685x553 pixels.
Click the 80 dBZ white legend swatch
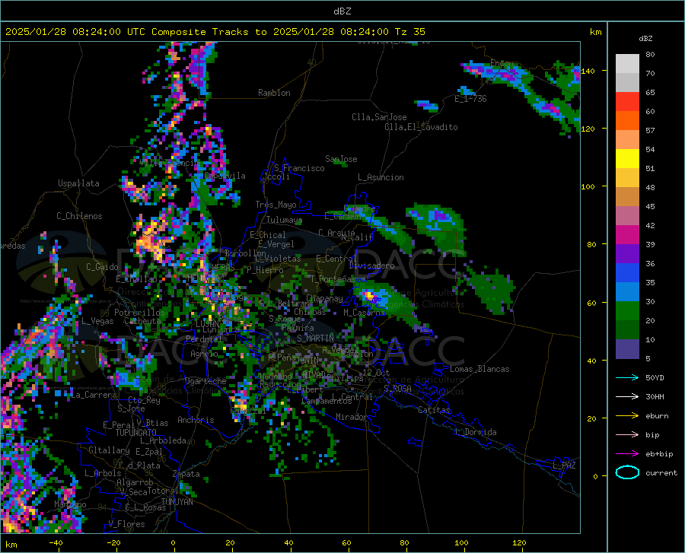coord(627,64)
